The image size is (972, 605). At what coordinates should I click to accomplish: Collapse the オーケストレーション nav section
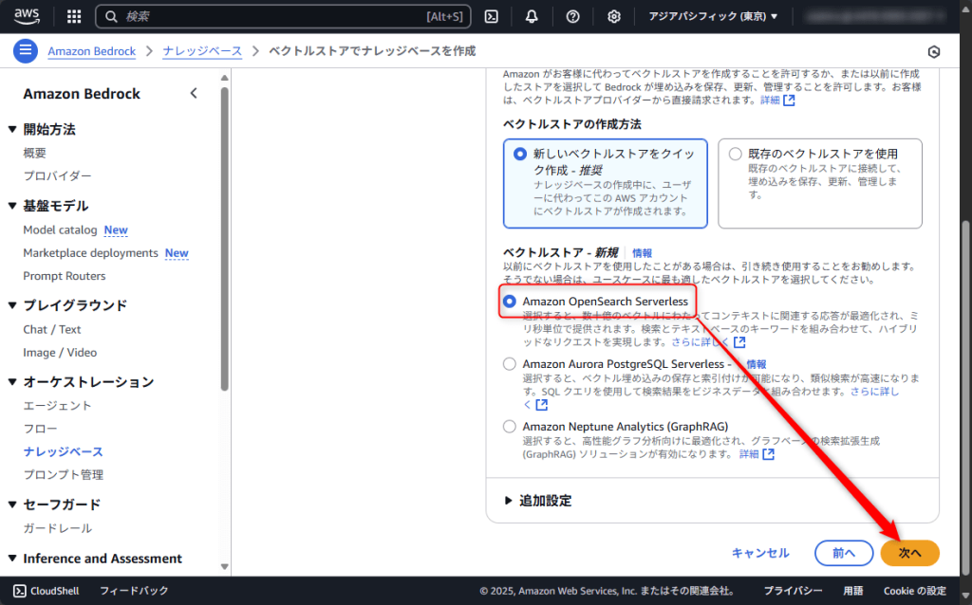(x=11, y=382)
